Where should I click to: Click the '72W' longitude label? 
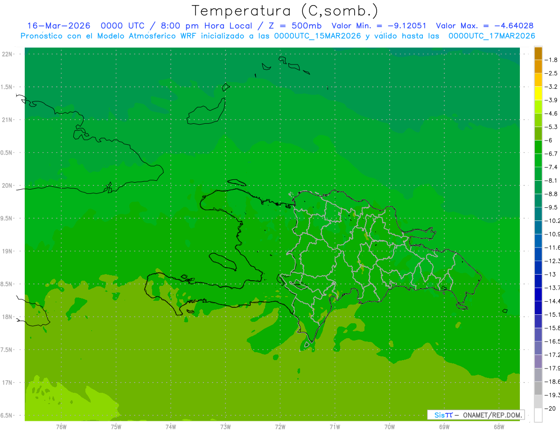pos(280,427)
